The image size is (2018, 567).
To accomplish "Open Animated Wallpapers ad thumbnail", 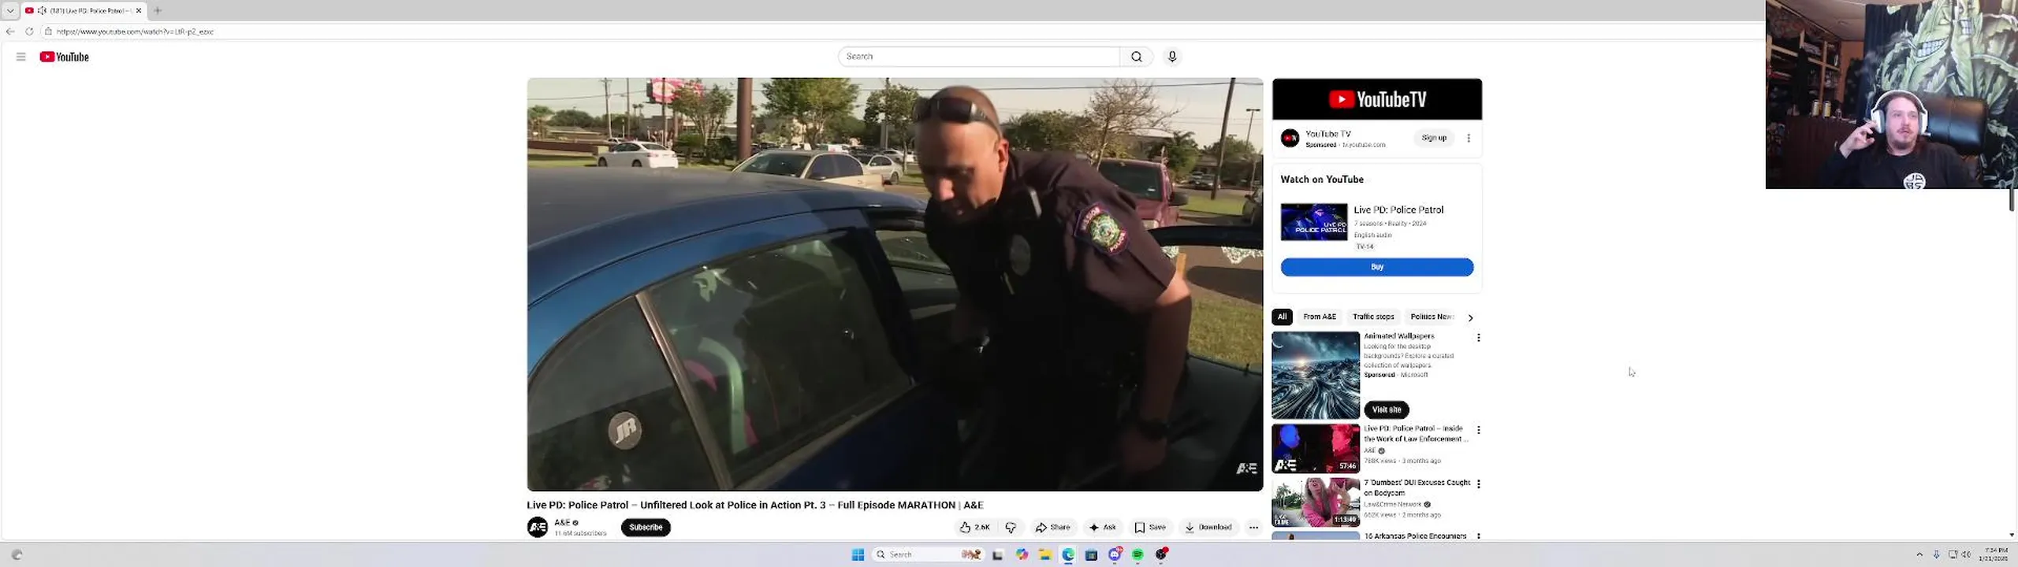I will pyautogui.click(x=1316, y=375).
